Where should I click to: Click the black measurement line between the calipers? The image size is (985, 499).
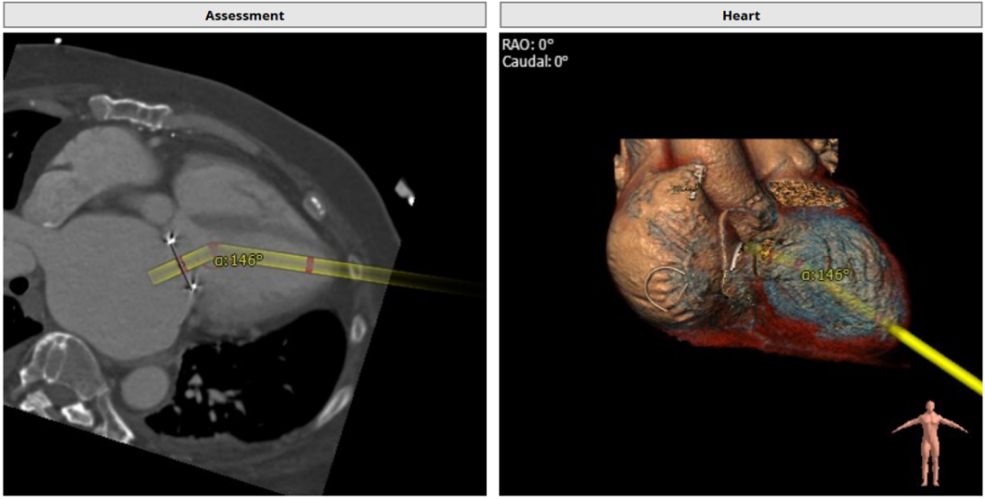(182, 265)
